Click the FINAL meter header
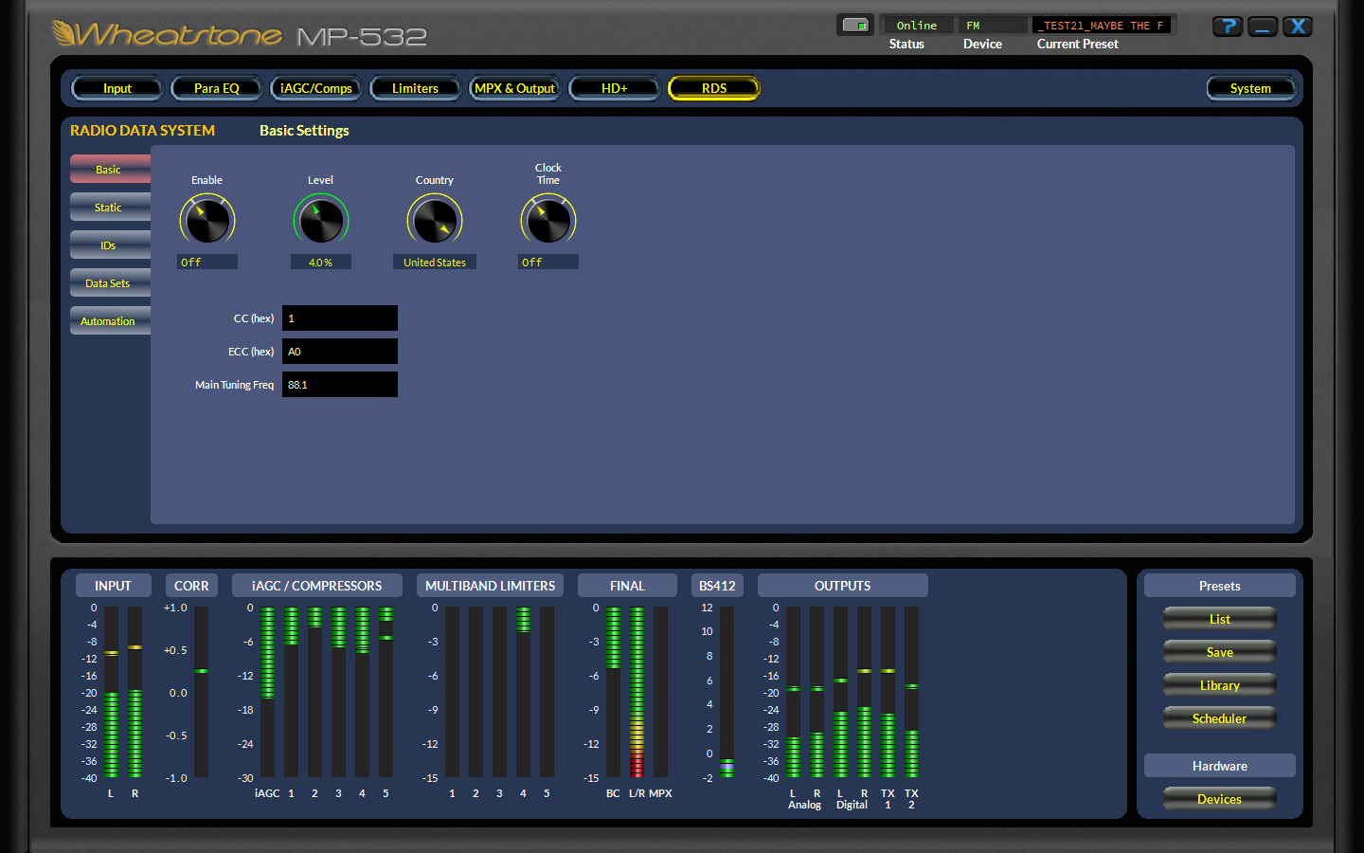Screen dimensions: 1364x853 pyautogui.click(x=627, y=586)
